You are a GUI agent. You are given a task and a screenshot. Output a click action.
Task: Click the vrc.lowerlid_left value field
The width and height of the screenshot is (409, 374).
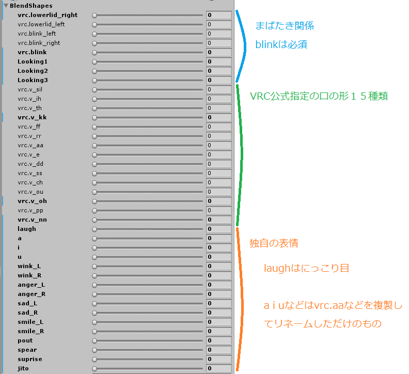pos(218,24)
